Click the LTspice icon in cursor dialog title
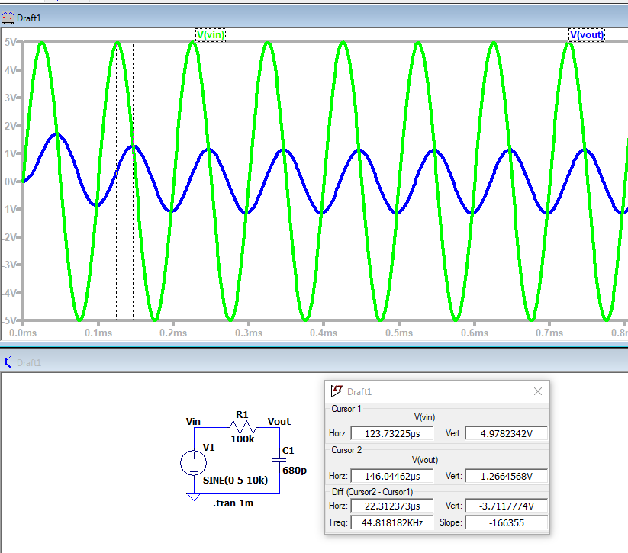 click(337, 391)
